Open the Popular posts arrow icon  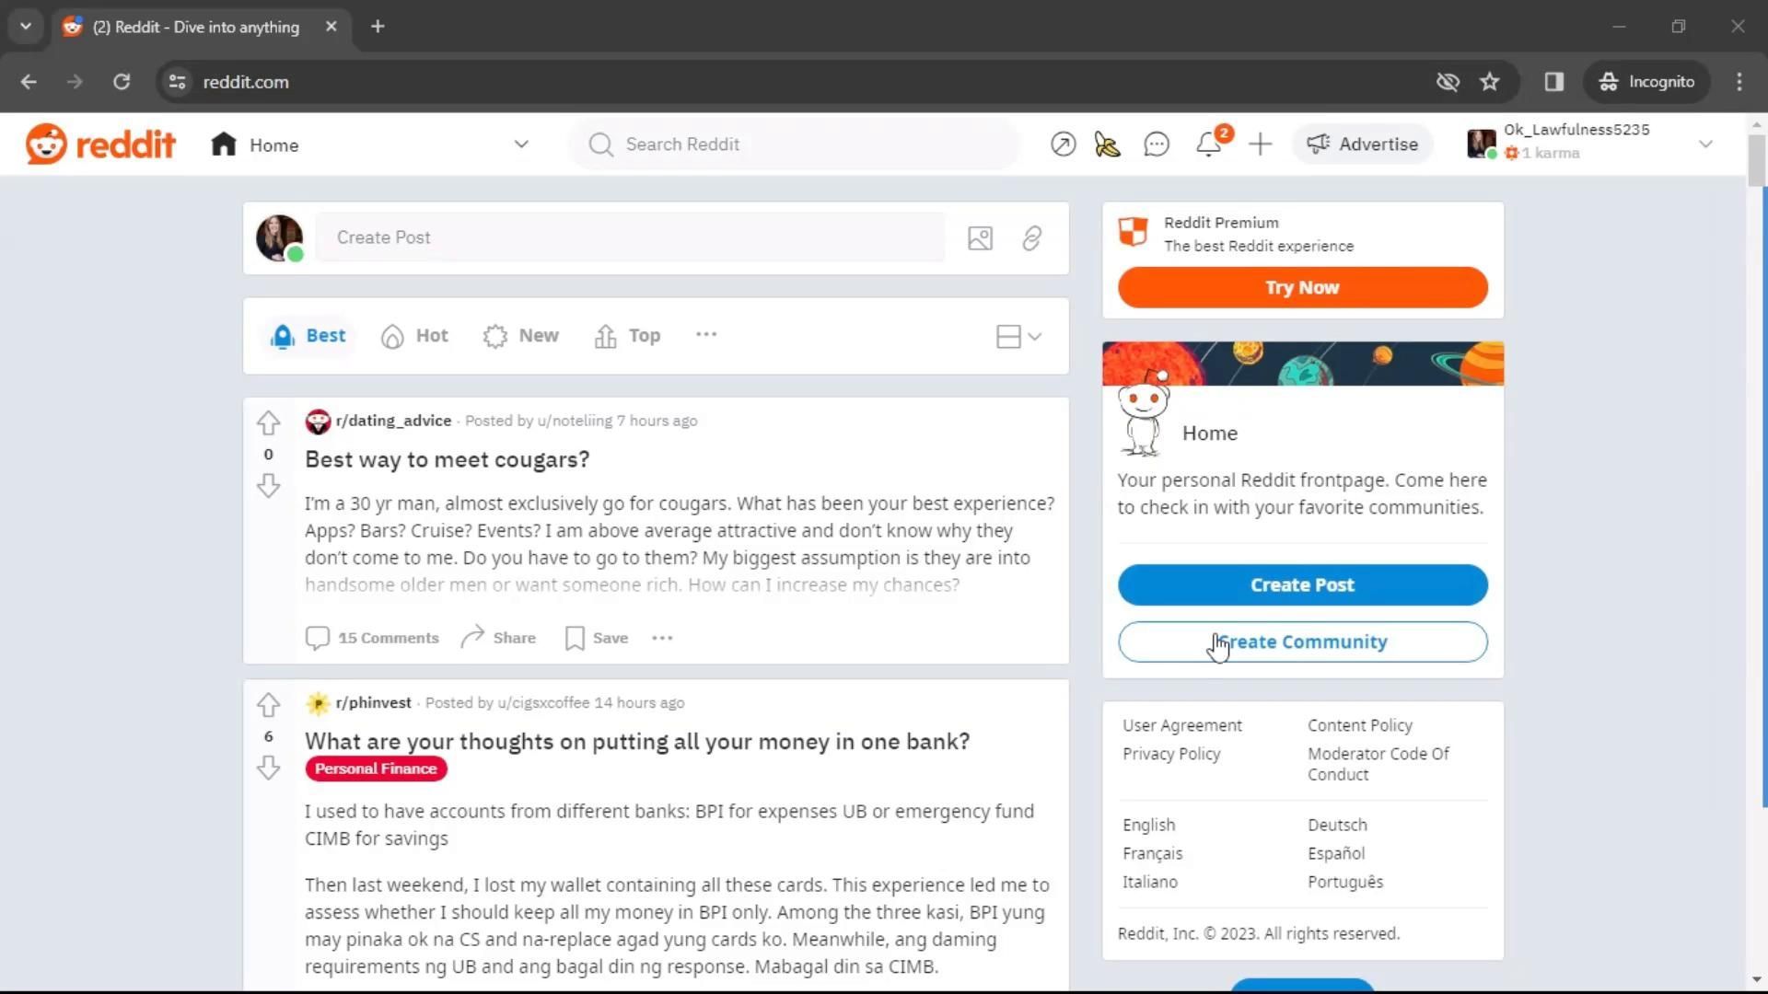[x=1063, y=144]
